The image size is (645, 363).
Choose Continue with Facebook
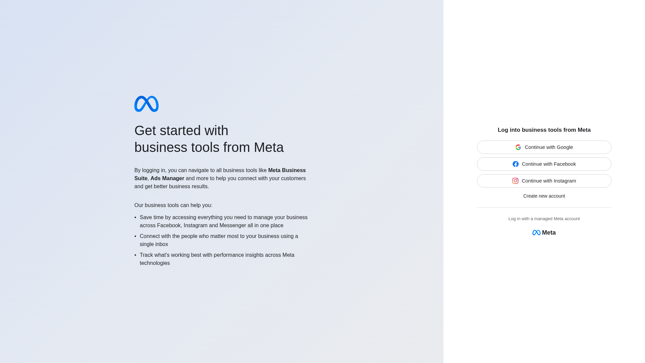pos(544,164)
